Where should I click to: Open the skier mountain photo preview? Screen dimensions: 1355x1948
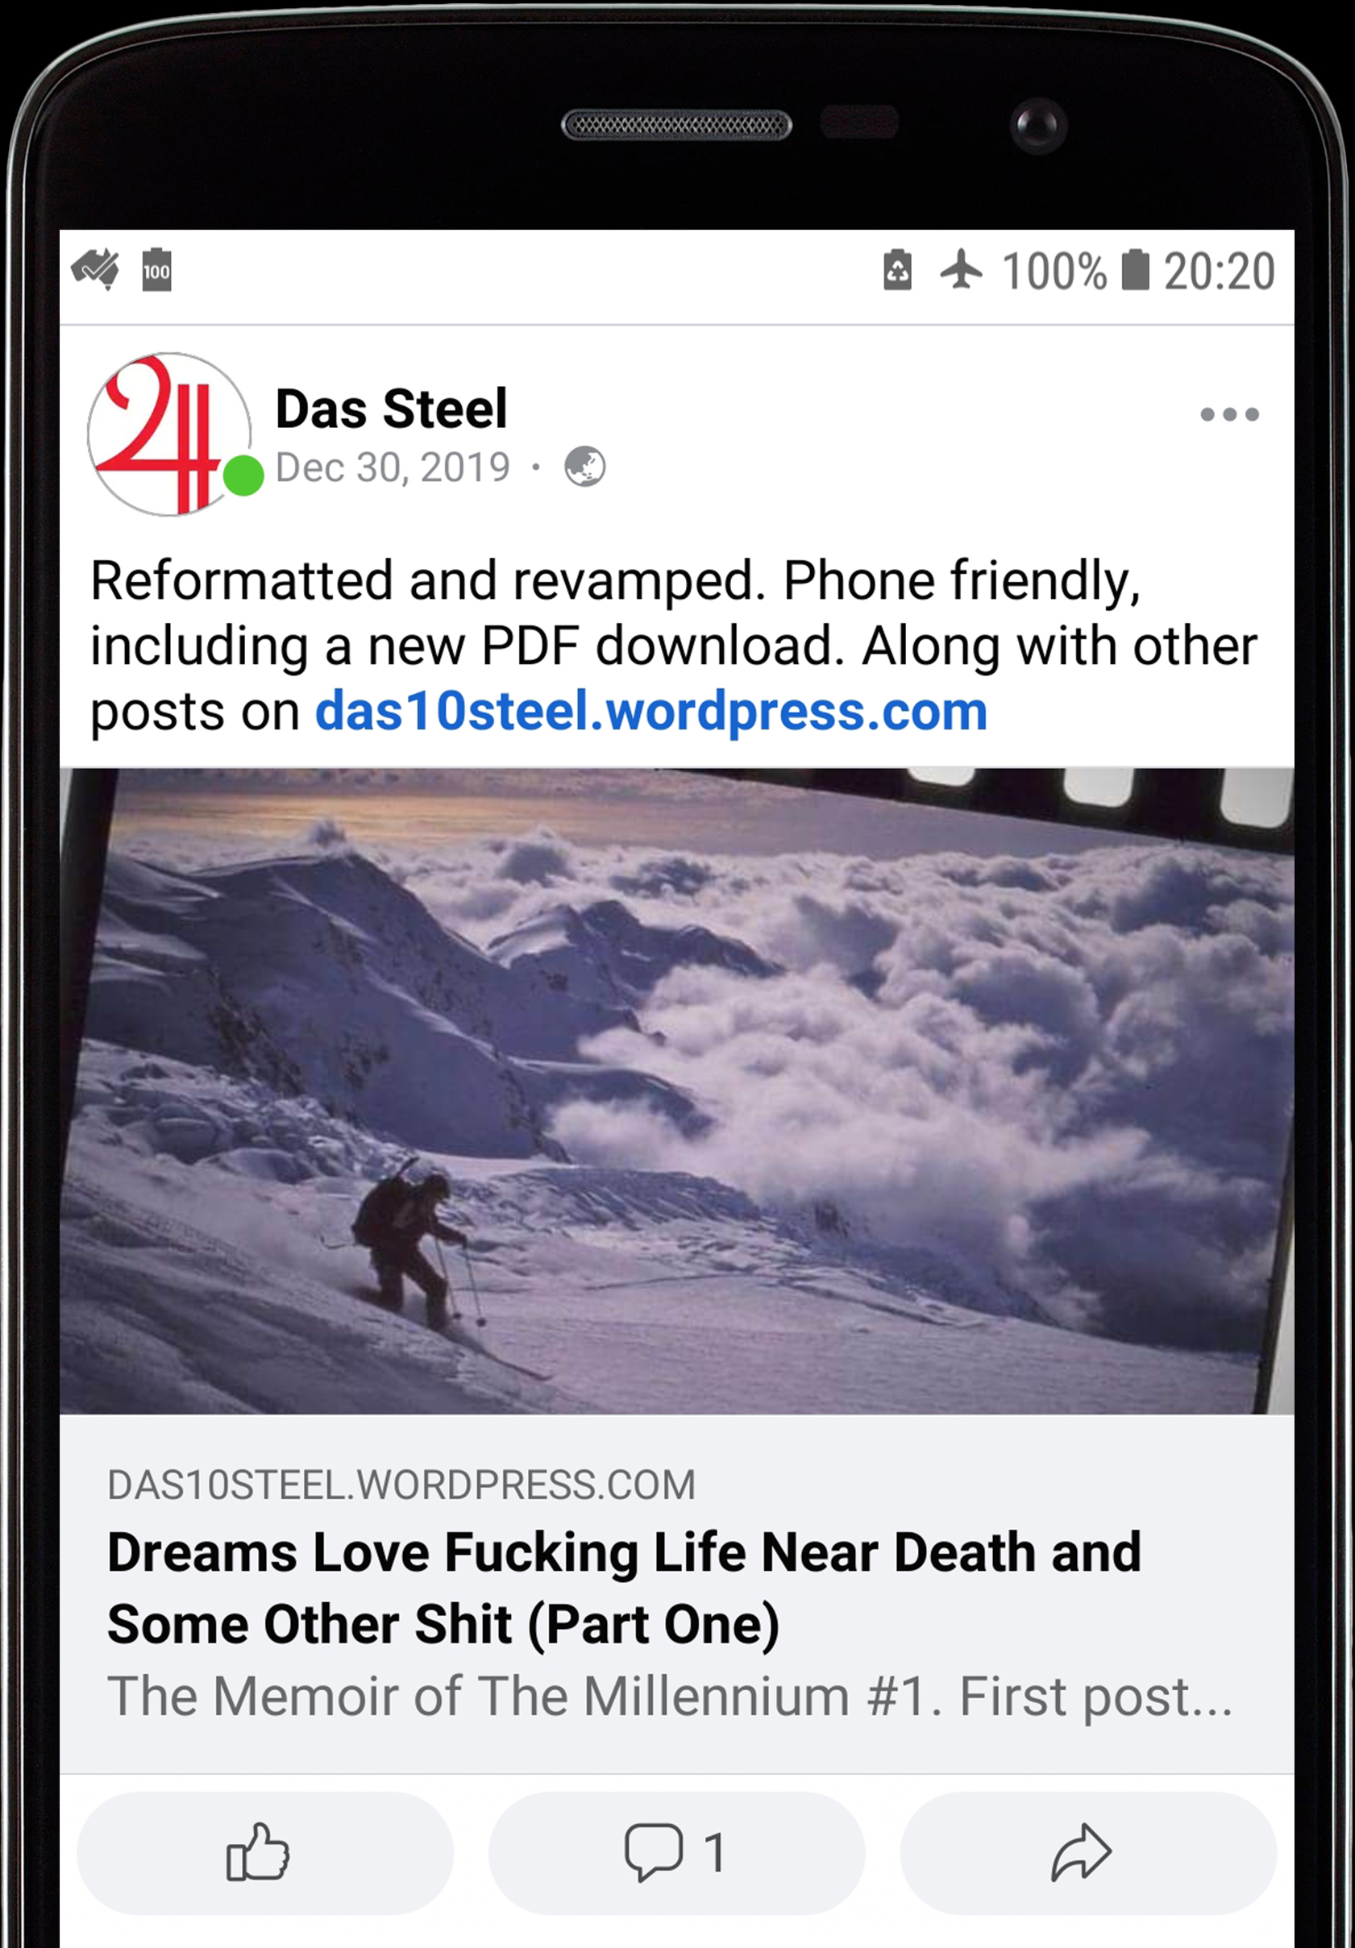[x=677, y=1091]
